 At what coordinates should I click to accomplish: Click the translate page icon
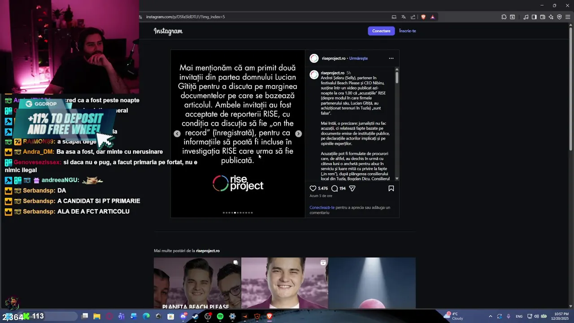(x=404, y=17)
